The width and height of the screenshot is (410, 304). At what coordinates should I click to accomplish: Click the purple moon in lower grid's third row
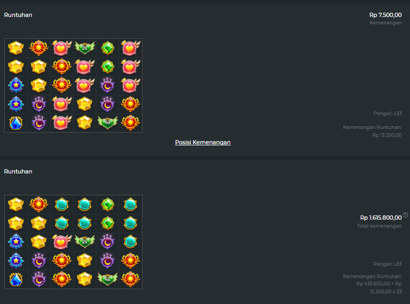pos(108,242)
